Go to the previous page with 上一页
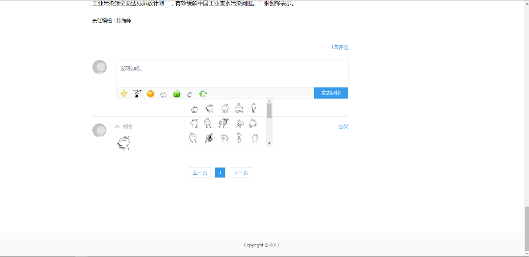Viewport: 529px width, 257px height. [200, 173]
